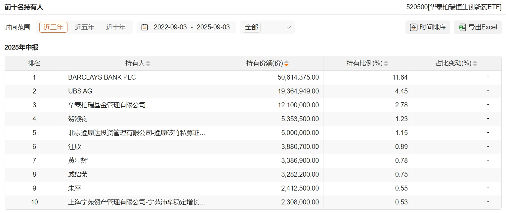Click share value 3,880,700.00

coord(300,147)
